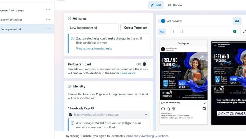Screen dimensions: 246x139
Task: Open the Facebook Page dropdown
Action: pos(109,115)
